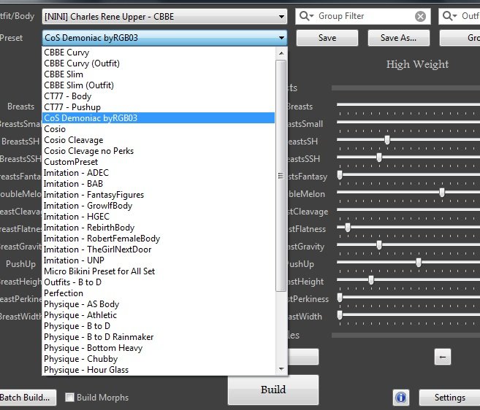
Task: Select CBBE Curvy (Outfit) preset
Action: pos(159,63)
